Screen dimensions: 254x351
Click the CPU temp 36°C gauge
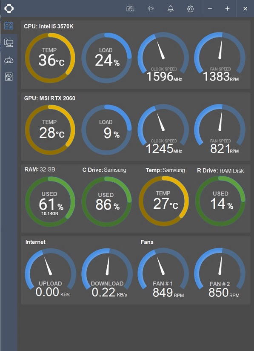click(50, 58)
